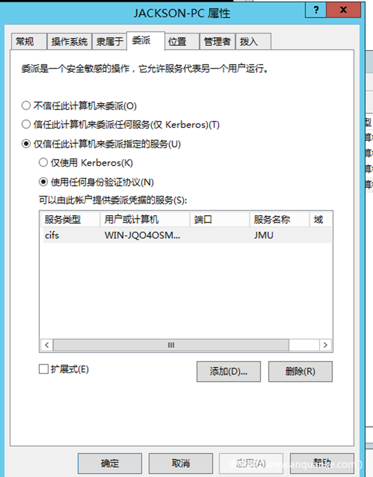The height and width of the screenshot is (477, 373).
Task: Click the horizontal scrollbar thumb in service list
Action: (x=171, y=345)
